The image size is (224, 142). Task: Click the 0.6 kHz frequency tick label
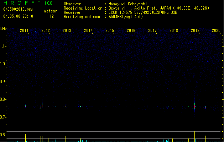(x=3, y=135)
